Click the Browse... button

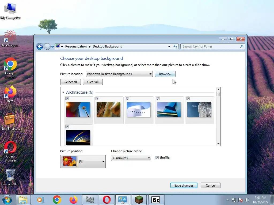coord(165,74)
